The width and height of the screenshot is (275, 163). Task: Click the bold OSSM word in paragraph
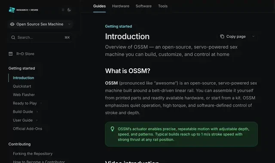111,83
